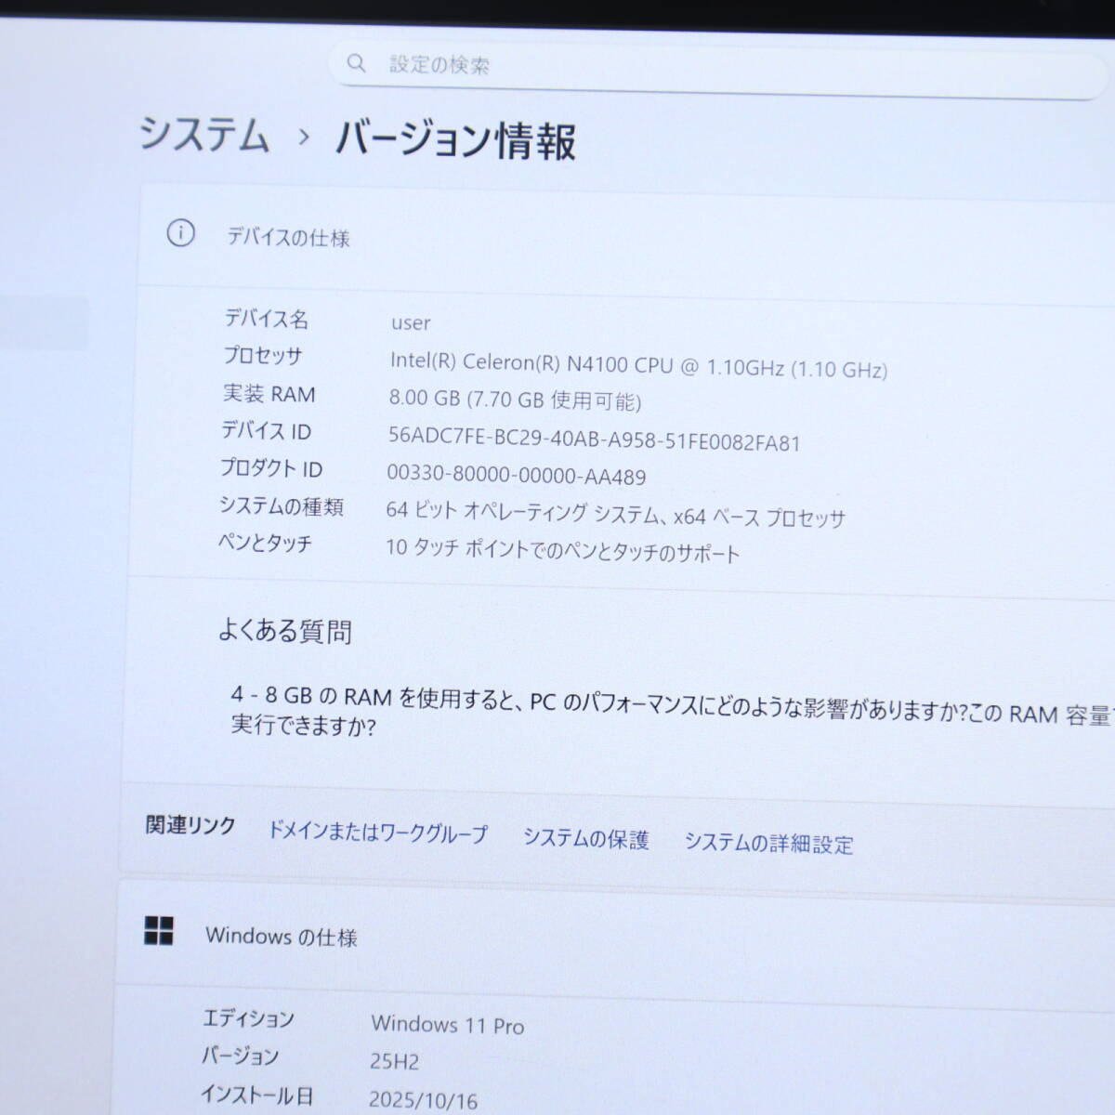
Task: Select Intel Celeron N4100 processor text
Action: coord(638,365)
